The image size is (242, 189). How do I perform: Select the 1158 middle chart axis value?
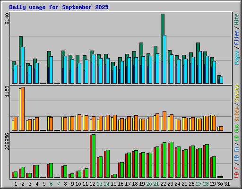click(x=7, y=92)
